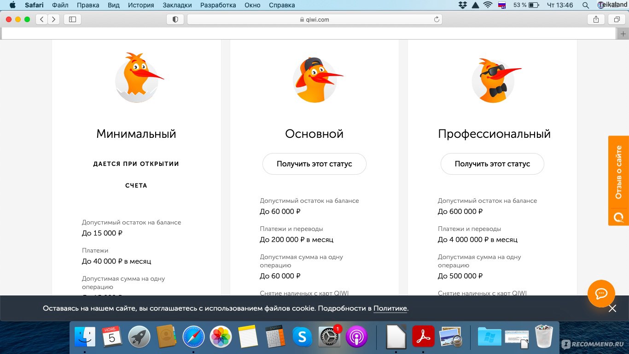Go forward with Safari's forward arrow

54,19
